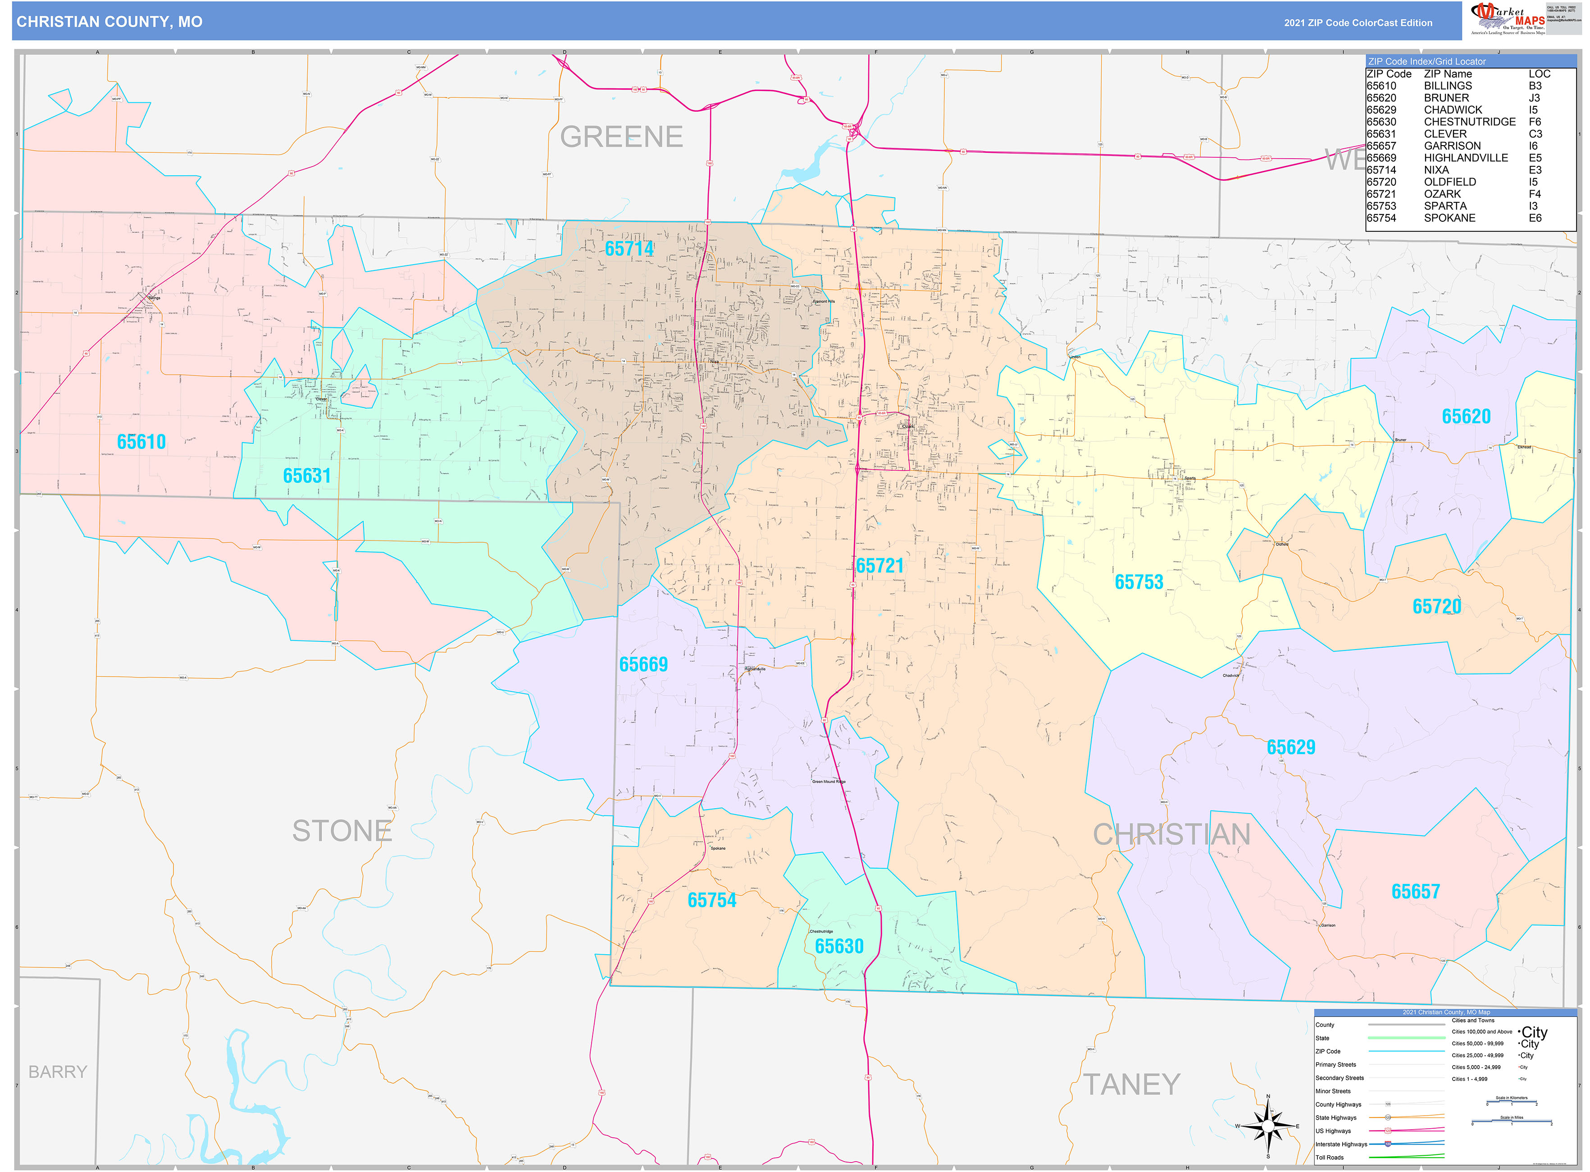Click the compass rose symbol
Screen dimensions: 1590x1172
click(x=1268, y=1126)
